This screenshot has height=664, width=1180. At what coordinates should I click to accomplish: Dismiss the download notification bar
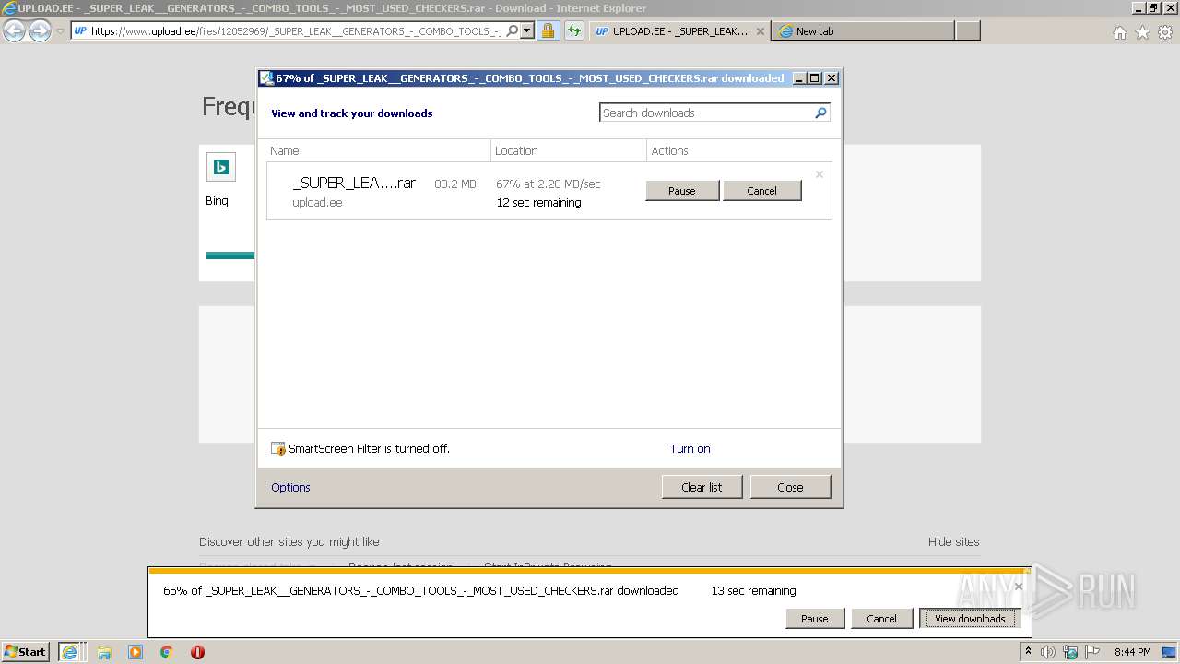point(1018,586)
